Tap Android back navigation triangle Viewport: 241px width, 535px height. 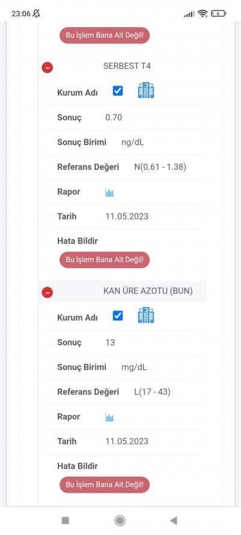coord(174,521)
